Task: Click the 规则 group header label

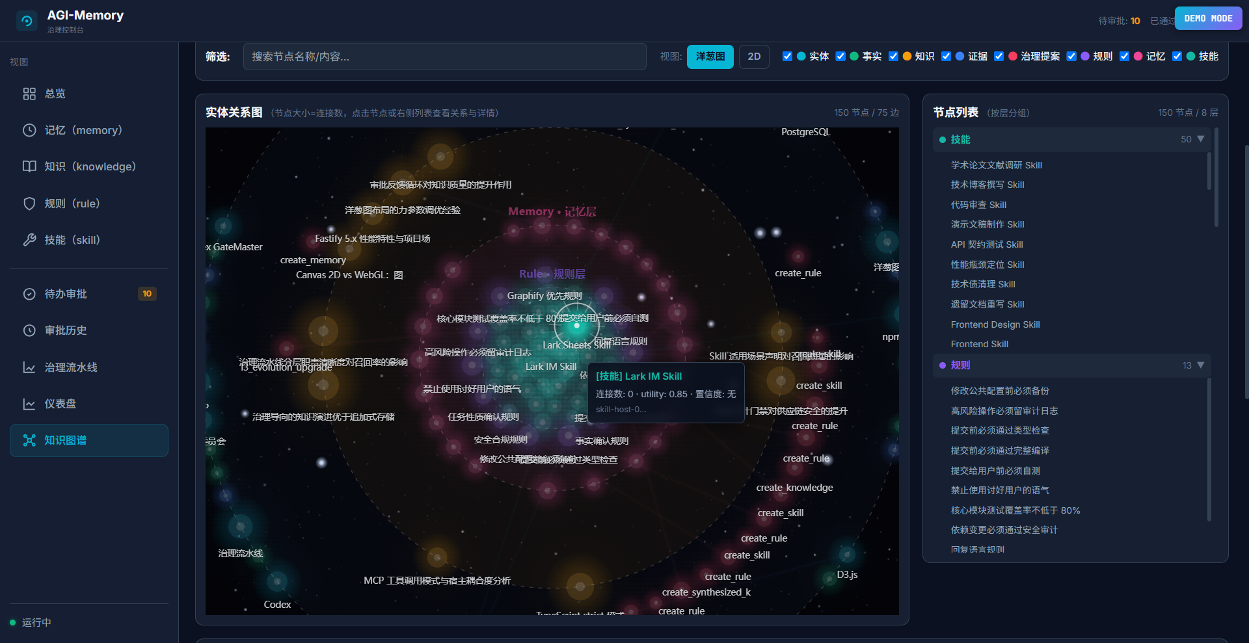Action: (960, 365)
